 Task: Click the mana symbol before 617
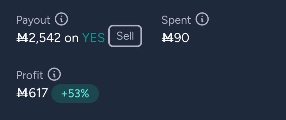coord(22,93)
